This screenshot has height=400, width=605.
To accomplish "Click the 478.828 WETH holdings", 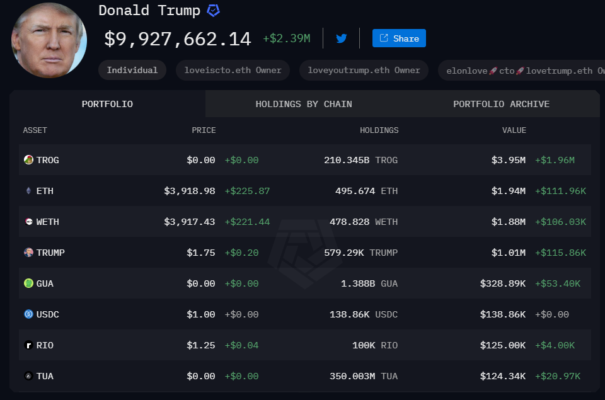I will (364, 222).
